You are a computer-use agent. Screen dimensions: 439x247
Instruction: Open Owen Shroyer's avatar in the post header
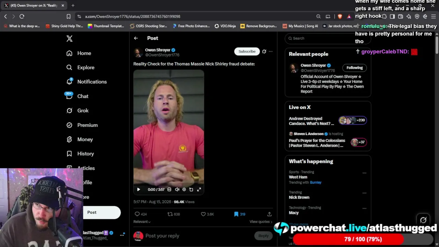(138, 52)
